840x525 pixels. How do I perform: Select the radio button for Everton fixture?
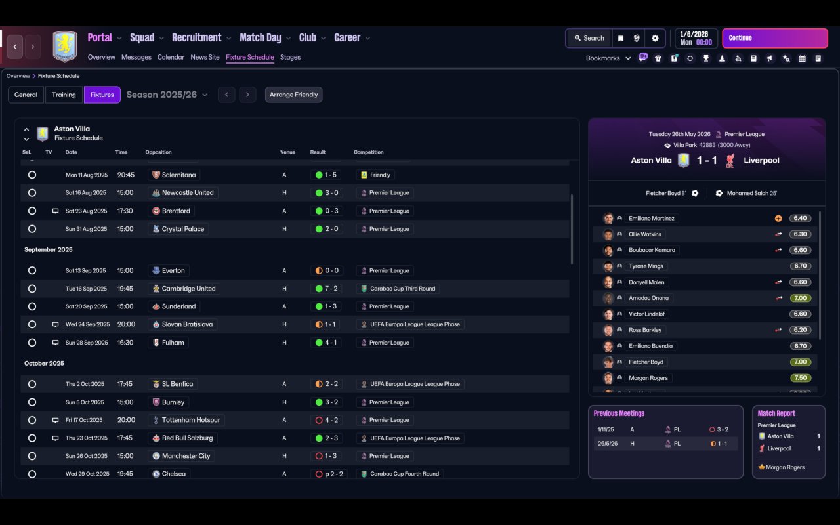[x=32, y=270]
